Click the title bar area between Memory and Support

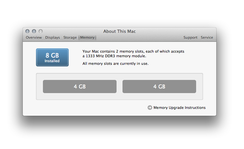(x=140, y=37)
